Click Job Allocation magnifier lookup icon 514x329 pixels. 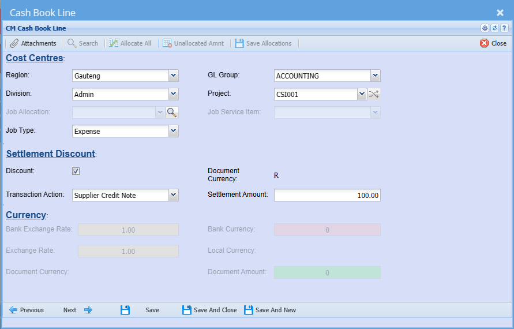coord(172,113)
